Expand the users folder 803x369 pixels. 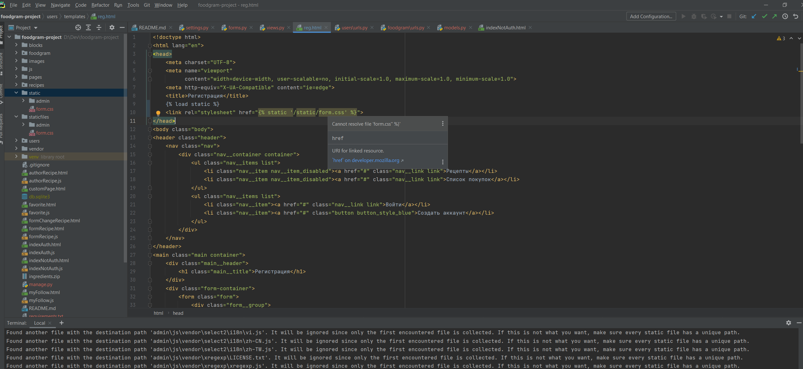(x=16, y=141)
